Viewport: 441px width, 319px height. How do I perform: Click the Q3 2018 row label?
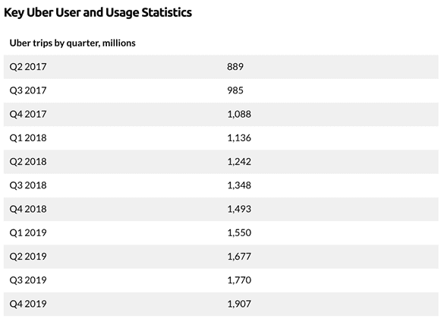click(x=28, y=185)
